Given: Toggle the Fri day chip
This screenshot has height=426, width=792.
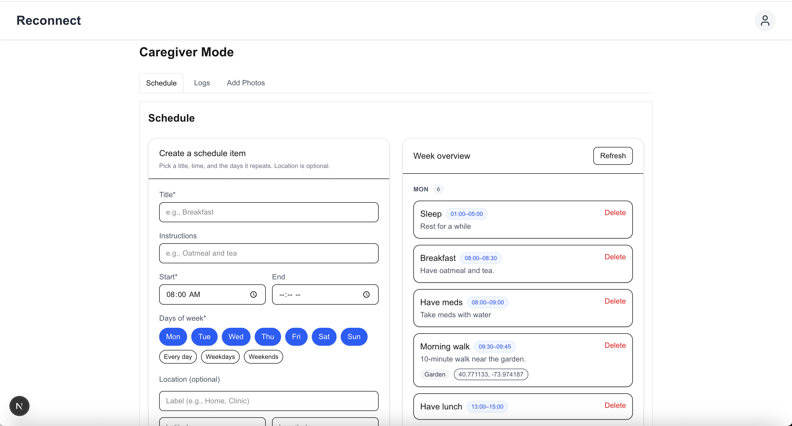Looking at the screenshot, I should click(296, 336).
